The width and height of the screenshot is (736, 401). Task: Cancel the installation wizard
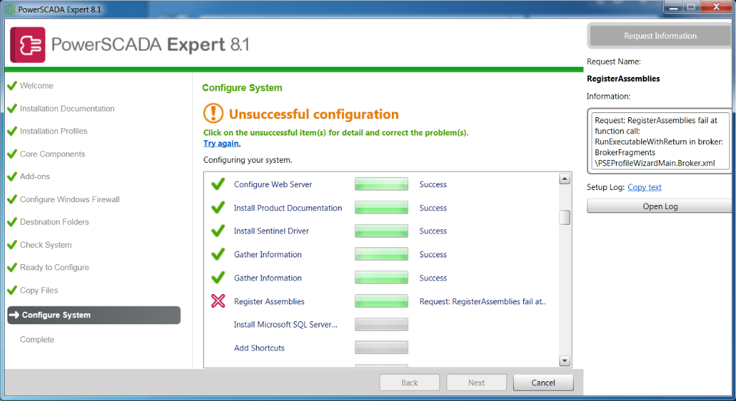coord(543,383)
